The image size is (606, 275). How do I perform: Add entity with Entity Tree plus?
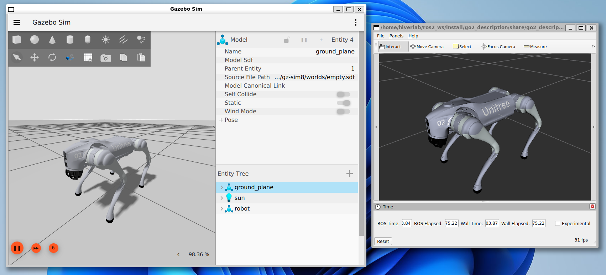pos(350,173)
